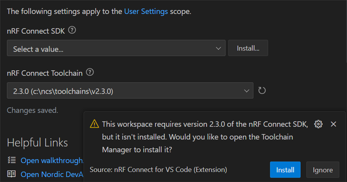Open the nRF Connect SDK dropdown
This screenshot has width=347, height=182.
coord(116,48)
